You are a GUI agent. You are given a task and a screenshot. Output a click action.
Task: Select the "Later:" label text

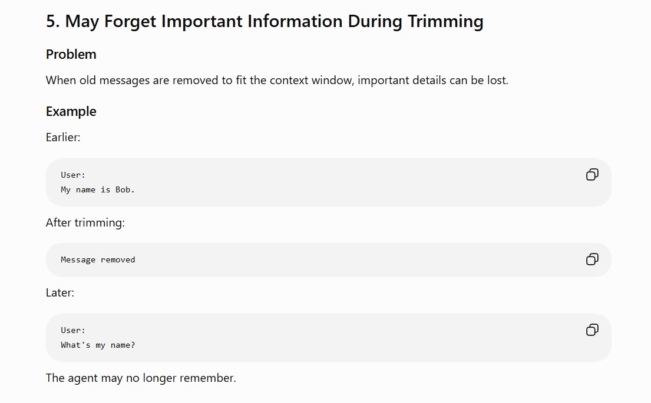(x=60, y=293)
